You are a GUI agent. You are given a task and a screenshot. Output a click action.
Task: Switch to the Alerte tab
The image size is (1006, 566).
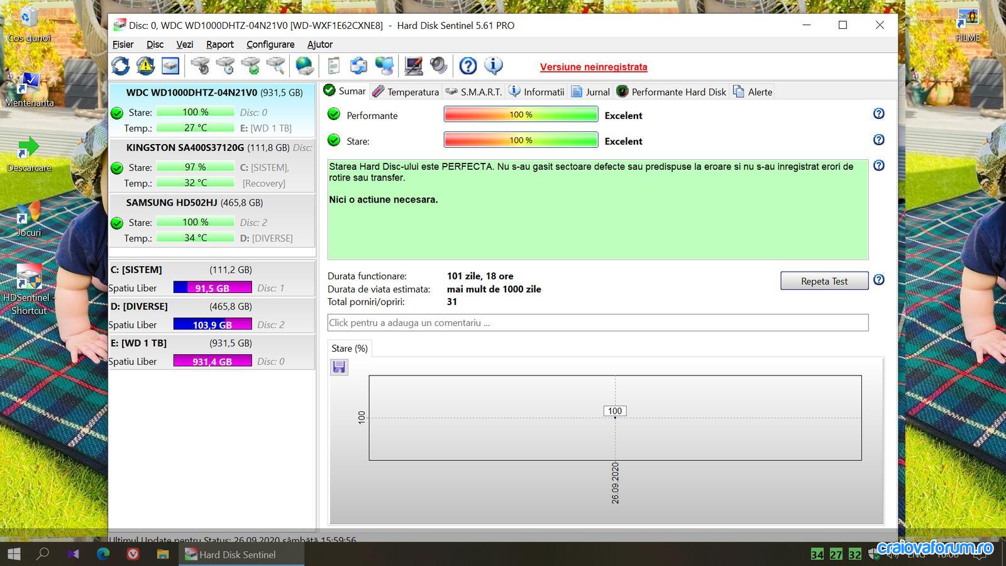point(753,92)
